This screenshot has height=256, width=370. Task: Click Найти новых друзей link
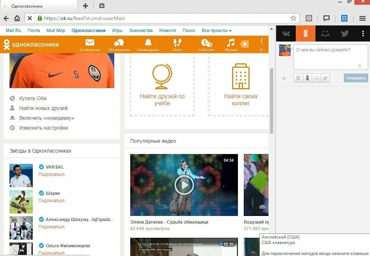[43, 108]
